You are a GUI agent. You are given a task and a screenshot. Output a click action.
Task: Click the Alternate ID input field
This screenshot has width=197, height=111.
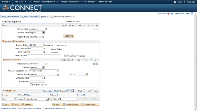[x=37, y=81]
